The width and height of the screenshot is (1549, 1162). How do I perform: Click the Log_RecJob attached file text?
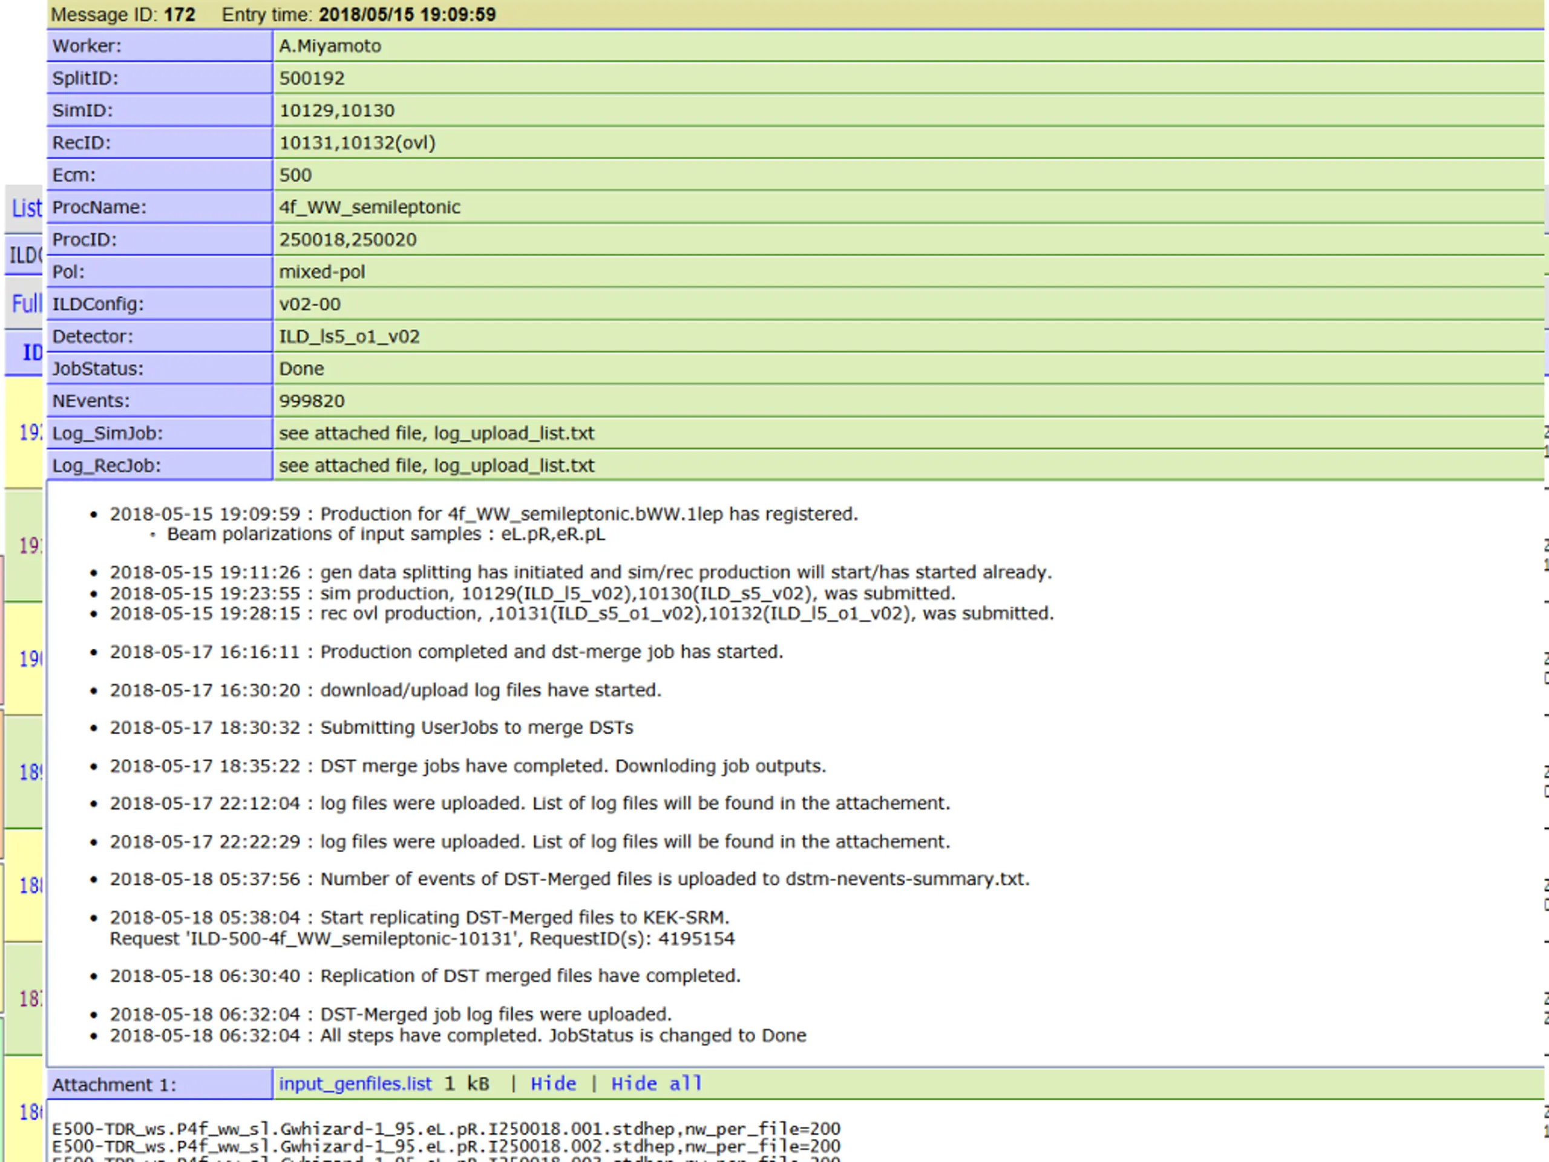[x=436, y=465]
